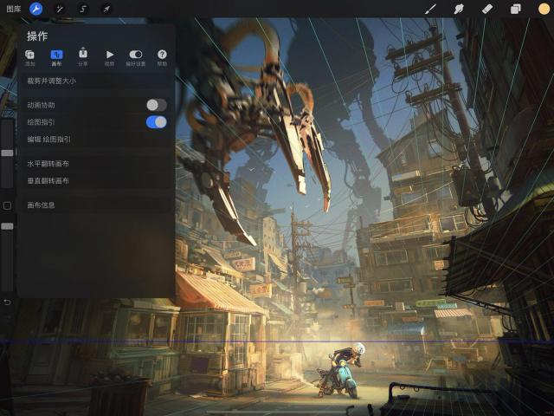This screenshot has width=554, height=416.
Task: Activate the Transform arrow tool
Action: tap(106, 9)
